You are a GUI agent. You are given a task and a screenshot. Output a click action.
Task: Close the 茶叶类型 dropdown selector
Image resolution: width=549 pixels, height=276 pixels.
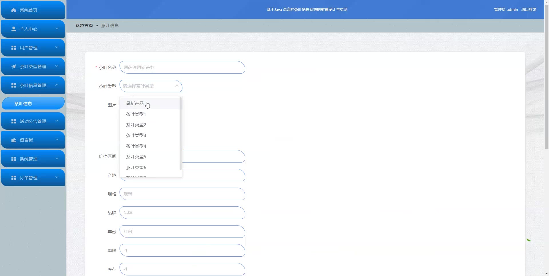(151, 86)
